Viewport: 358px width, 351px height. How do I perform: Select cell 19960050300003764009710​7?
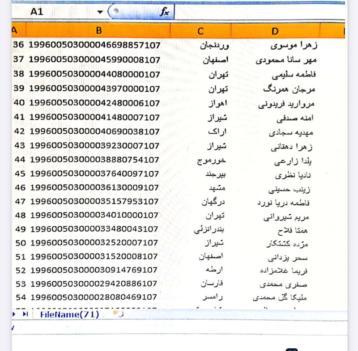point(94,174)
